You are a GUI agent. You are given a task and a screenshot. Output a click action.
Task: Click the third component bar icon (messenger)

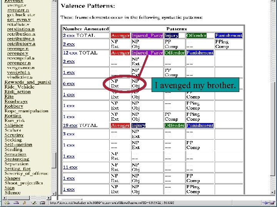25,203
